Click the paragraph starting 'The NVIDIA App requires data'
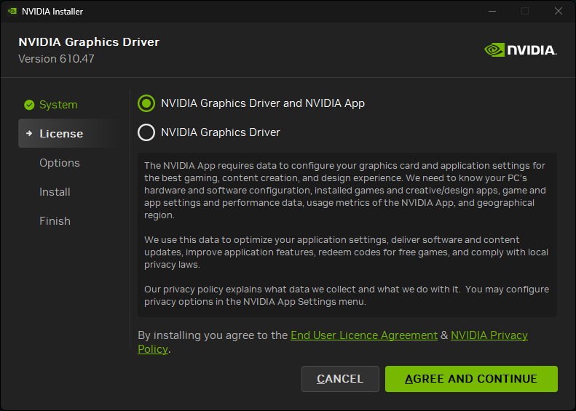The height and width of the screenshot is (411, 576). tap(344, 190)
